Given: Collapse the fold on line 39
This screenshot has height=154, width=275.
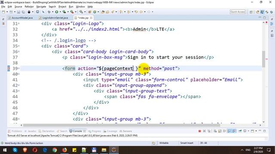Looking at the screenshot, I should [19, 68].
